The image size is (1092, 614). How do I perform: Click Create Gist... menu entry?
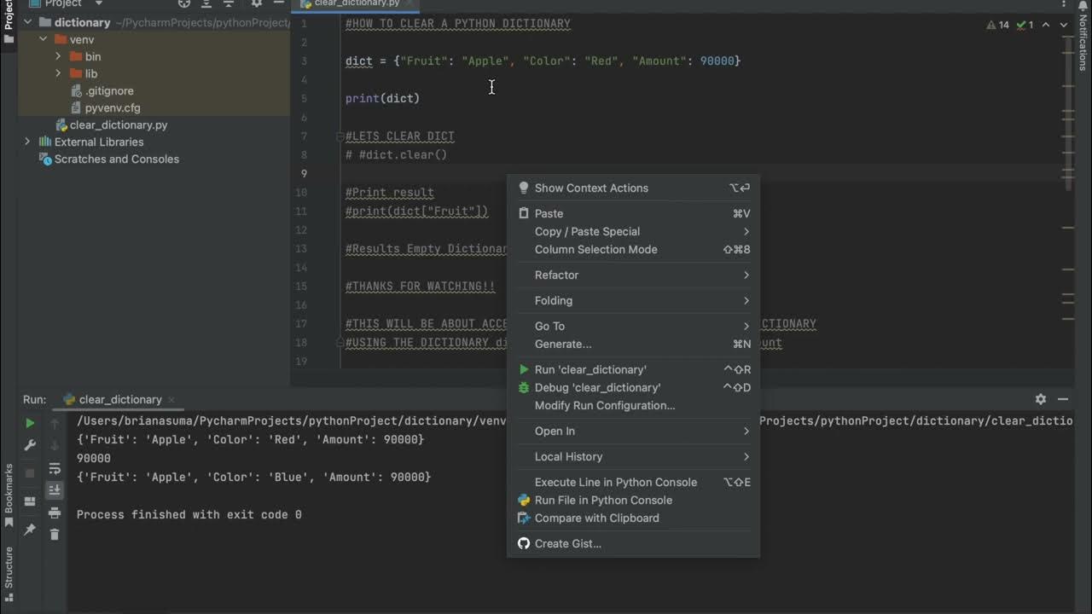point(567,544)
